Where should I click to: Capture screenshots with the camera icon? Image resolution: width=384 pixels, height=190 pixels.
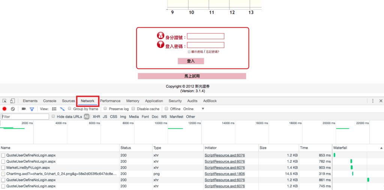(24, 109)
